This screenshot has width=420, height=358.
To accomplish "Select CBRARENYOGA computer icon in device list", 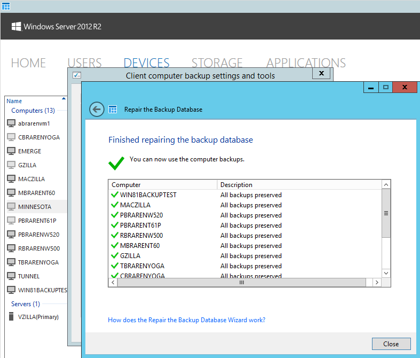I will pyautogui.click(x=11, y=137).
